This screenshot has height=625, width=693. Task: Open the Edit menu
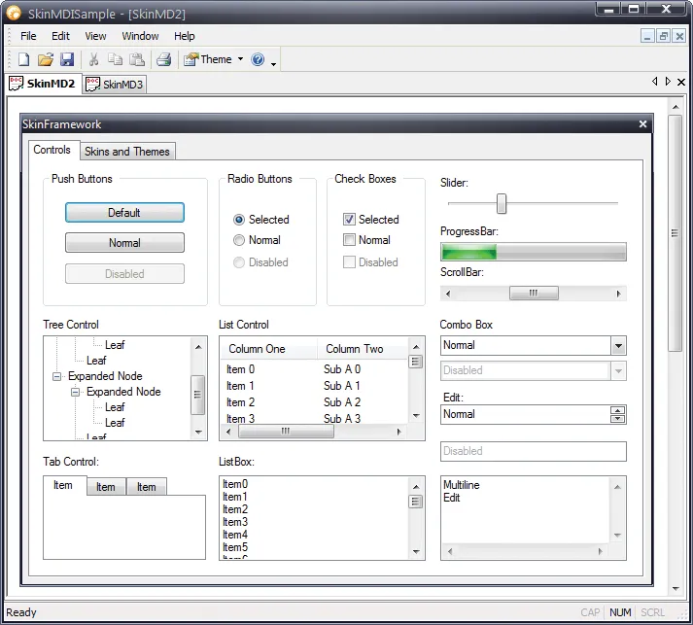point(60,36)
